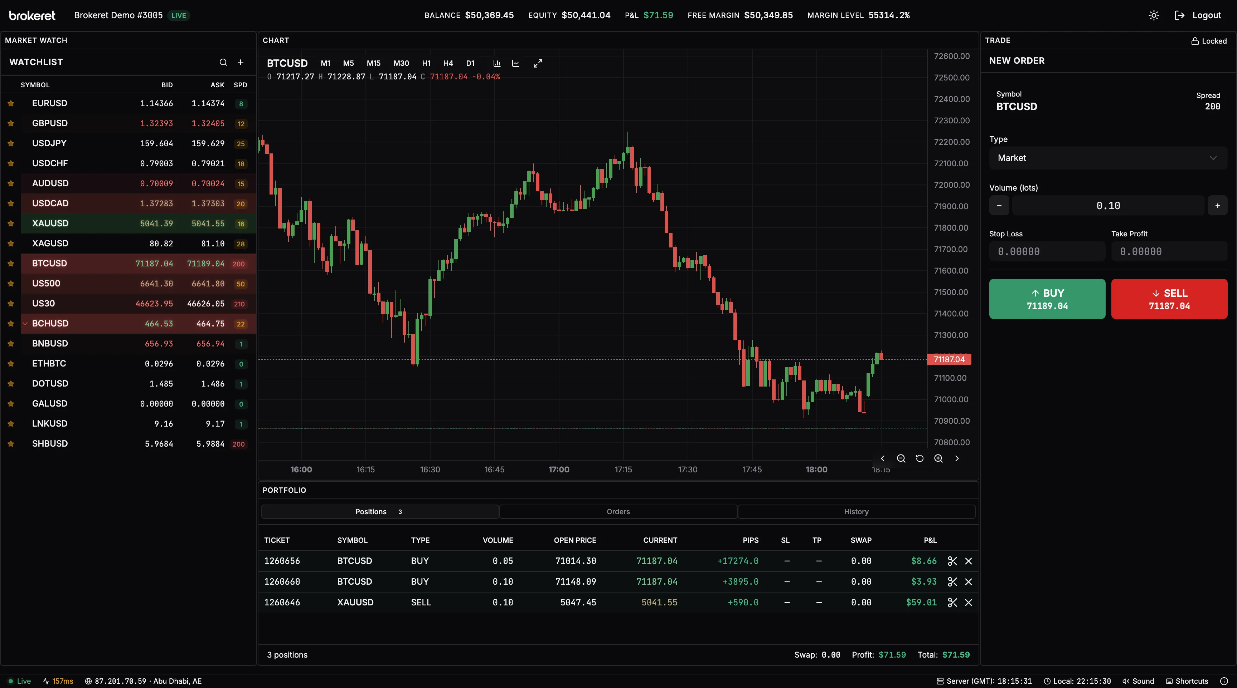
Task: Open the watchlist search
Action: (223, 62)
